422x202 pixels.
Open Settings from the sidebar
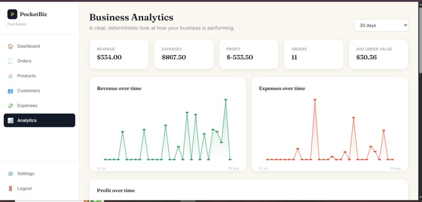[39, 174]
